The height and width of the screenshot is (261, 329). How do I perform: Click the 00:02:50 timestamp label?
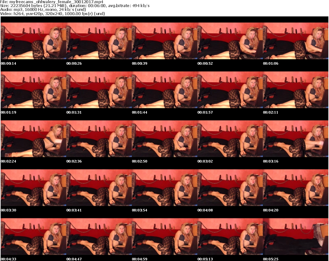click(x=139, y=161)
